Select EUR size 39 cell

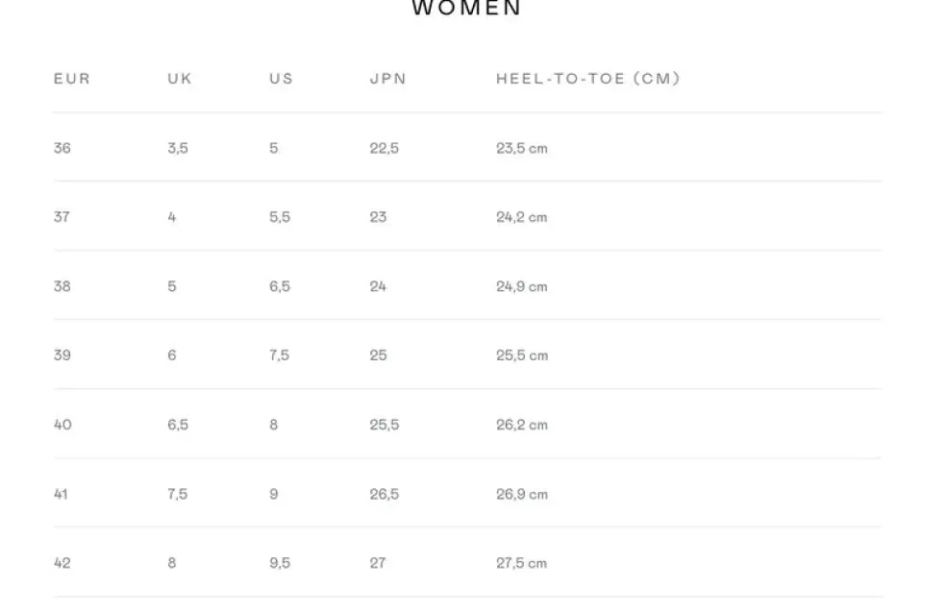click(62, 356)
